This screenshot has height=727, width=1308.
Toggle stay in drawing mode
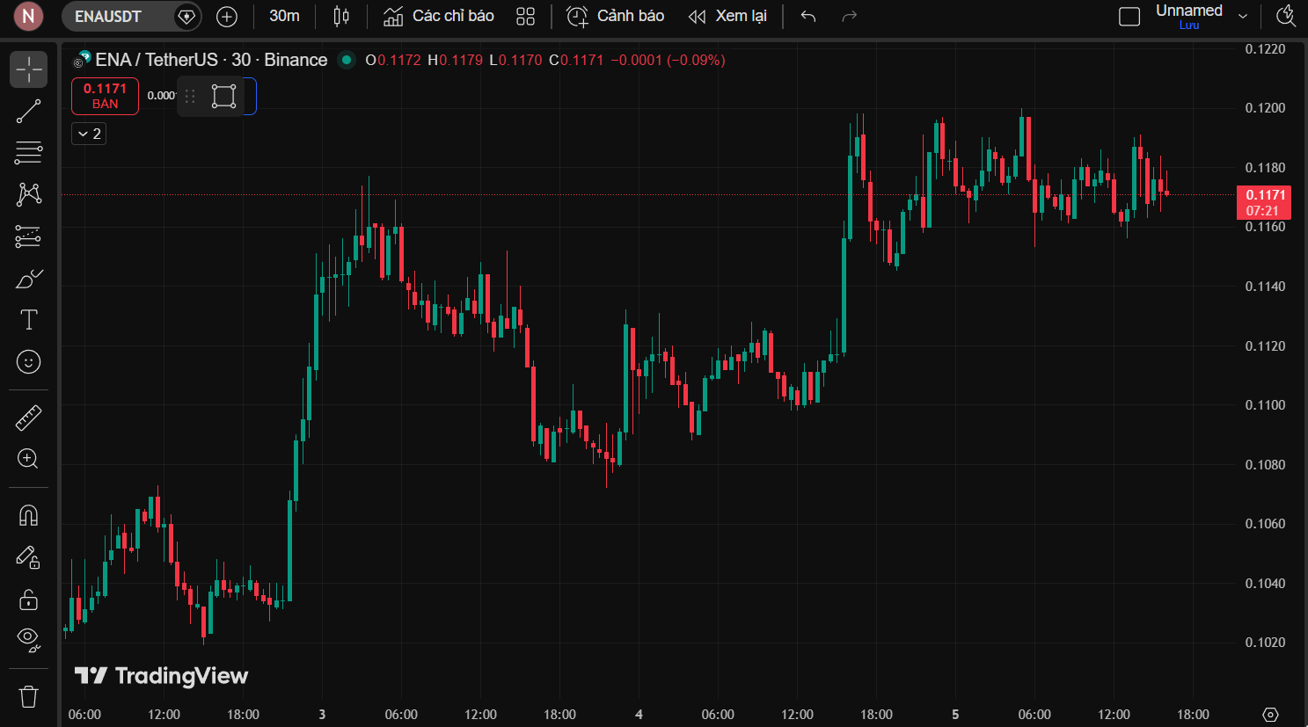click(28, 557)
